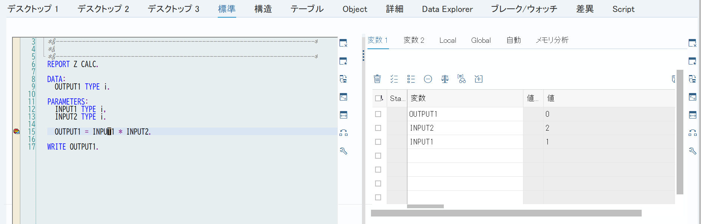The height and width of the screenshot is (224, 701).
Task: Click the circled minus icon in the variables toolbar
Action: (x=428, y=79)
